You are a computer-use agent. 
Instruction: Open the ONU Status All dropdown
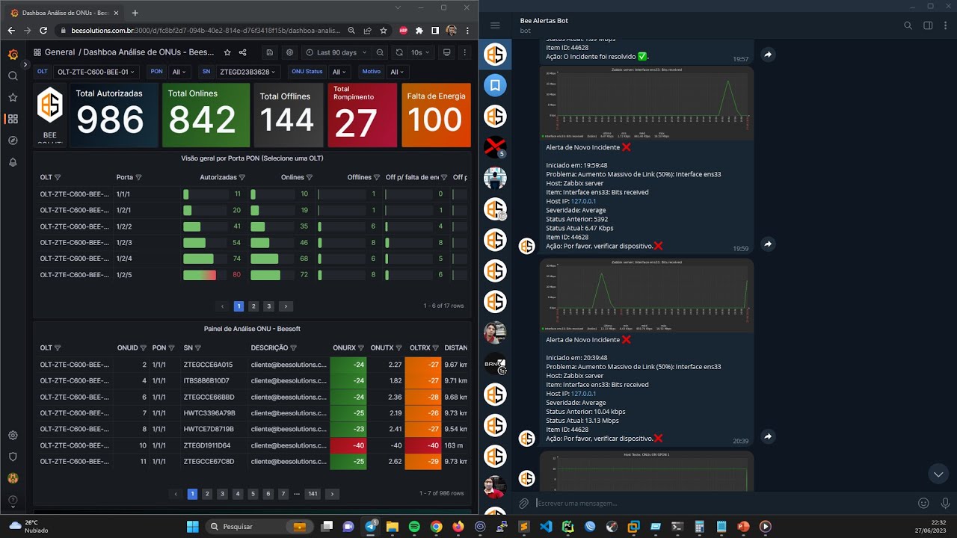pos(339,72)
